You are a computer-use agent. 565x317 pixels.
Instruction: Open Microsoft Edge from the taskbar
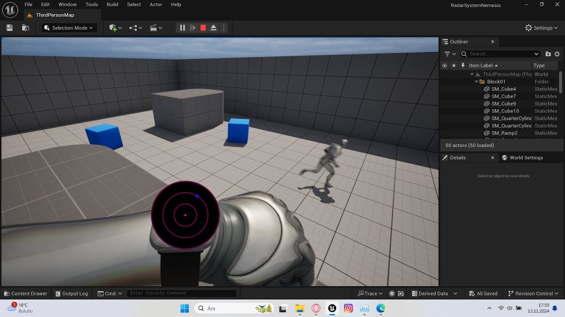381,308
